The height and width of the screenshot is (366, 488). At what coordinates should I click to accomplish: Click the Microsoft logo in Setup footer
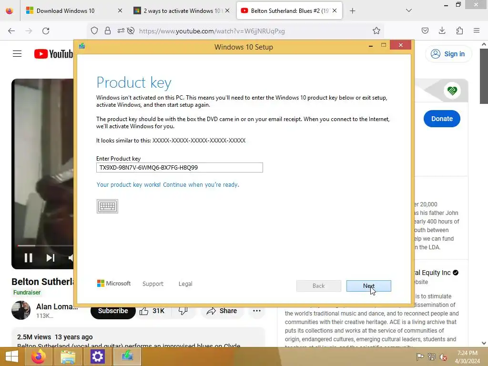[114, 283]
